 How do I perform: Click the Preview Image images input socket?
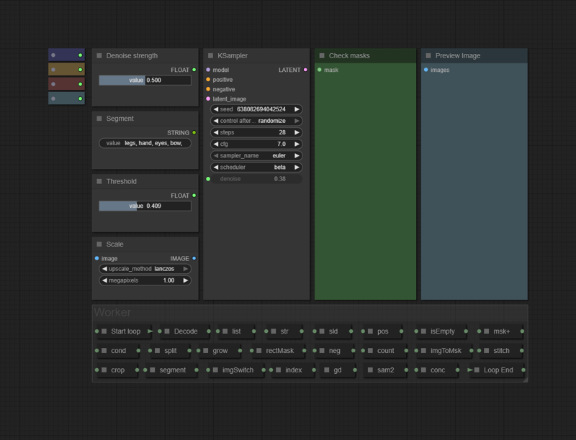point(426,70)
